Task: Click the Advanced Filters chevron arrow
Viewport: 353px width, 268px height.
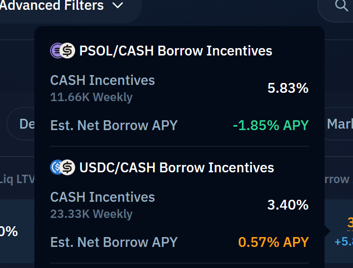Action: 118,6
